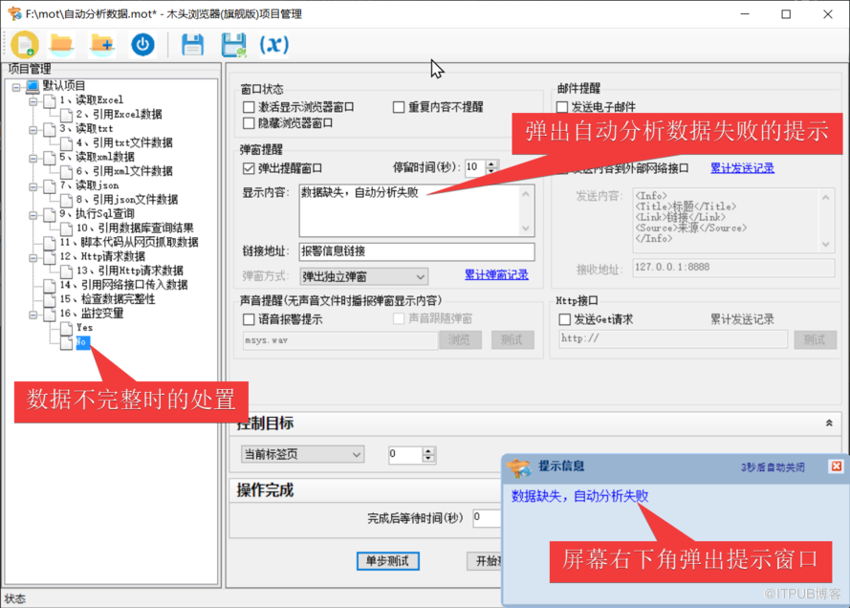Screen dimensions: 850x608
Task: Close the 提示信息 popup with red X
Action: point(837,466)
